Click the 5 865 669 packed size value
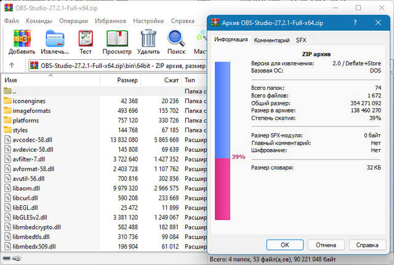Viewport: 394px width, 265px height. pos(166,139)
